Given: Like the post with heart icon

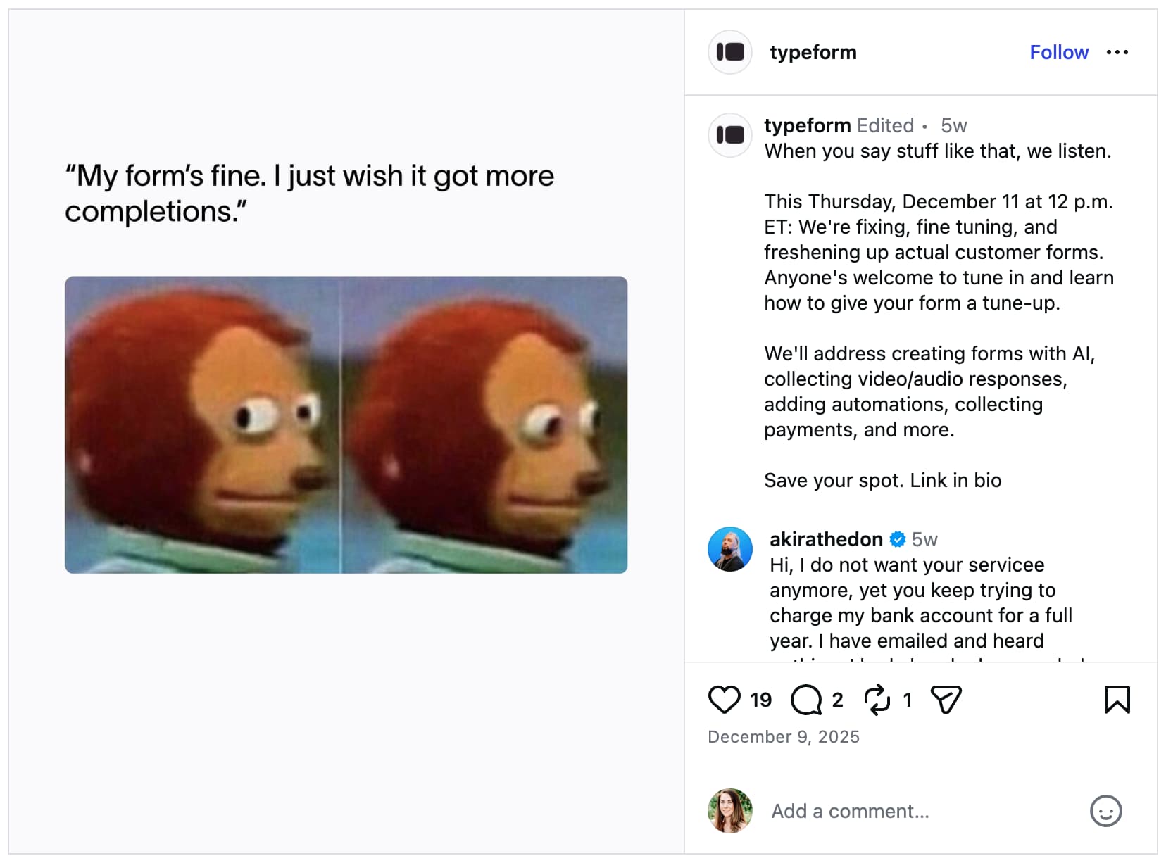Looking at the screenshot, I should (724, 700).
